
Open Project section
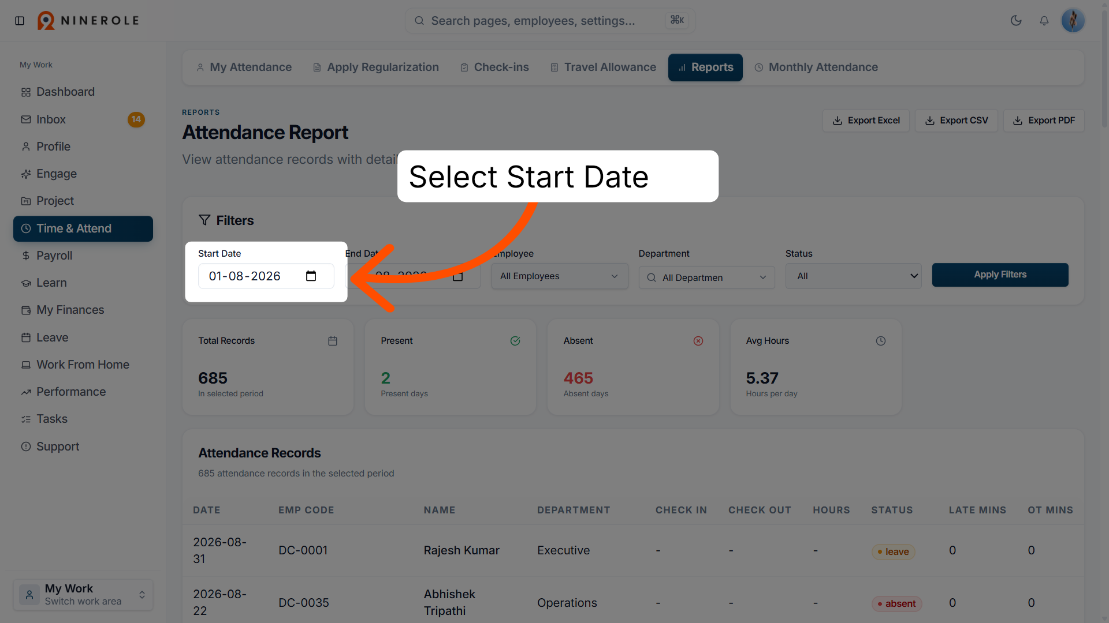tap(83, 201)
